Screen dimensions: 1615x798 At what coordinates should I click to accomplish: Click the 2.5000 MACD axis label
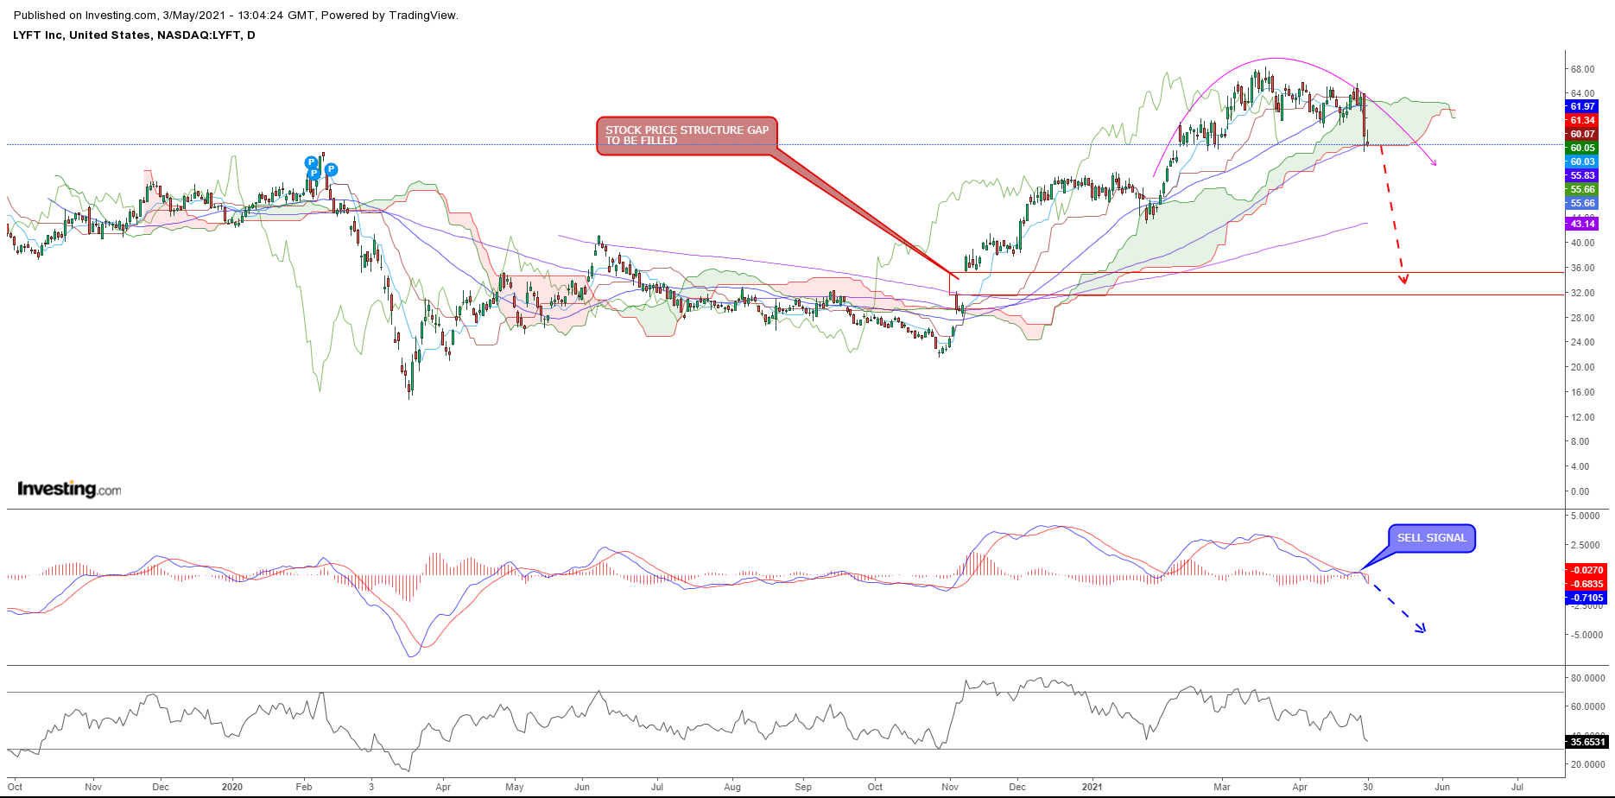1585,546
